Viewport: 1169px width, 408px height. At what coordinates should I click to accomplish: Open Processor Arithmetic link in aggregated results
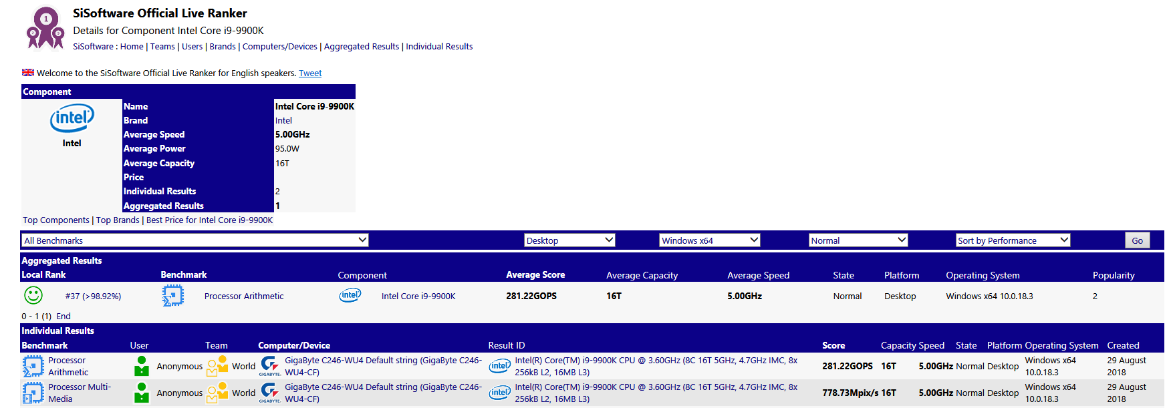244,296
